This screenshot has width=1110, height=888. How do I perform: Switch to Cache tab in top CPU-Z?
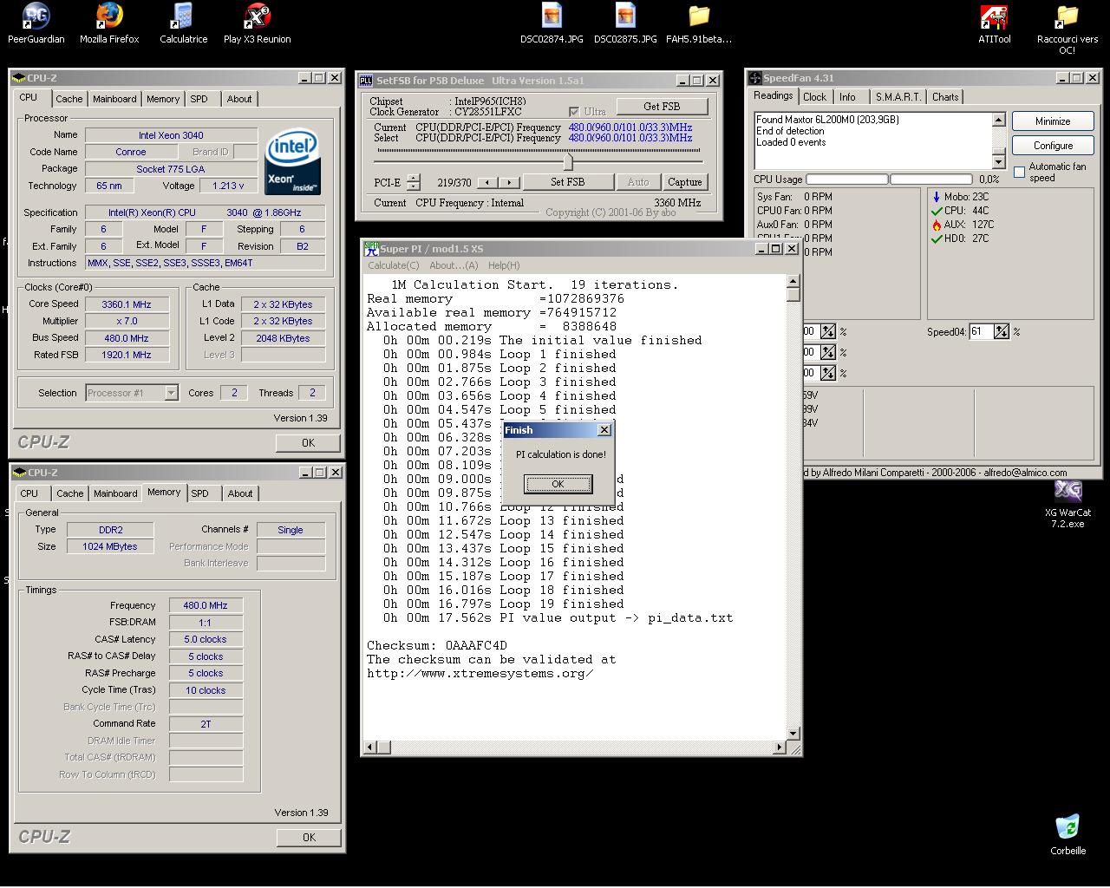pyautogui.click(x=69, y=99)
